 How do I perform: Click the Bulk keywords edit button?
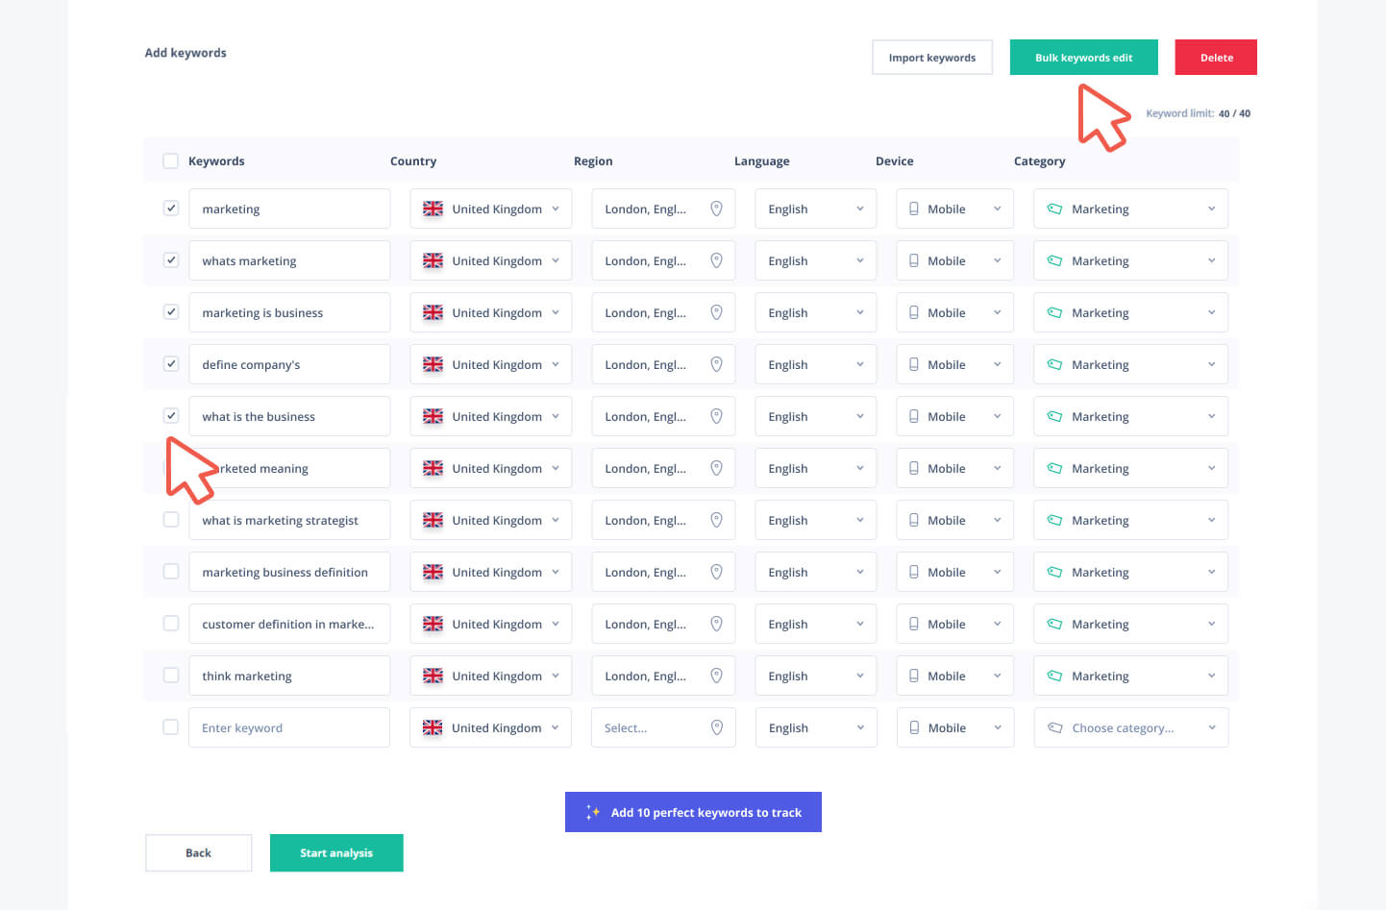pyautogui.click(x=1083, y=58)
